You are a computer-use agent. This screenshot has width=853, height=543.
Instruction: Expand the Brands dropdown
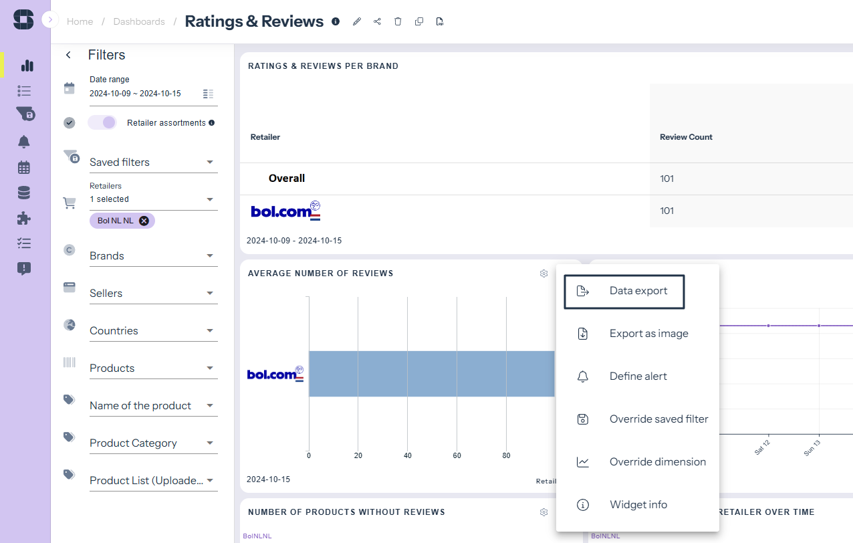coord(153,255)
